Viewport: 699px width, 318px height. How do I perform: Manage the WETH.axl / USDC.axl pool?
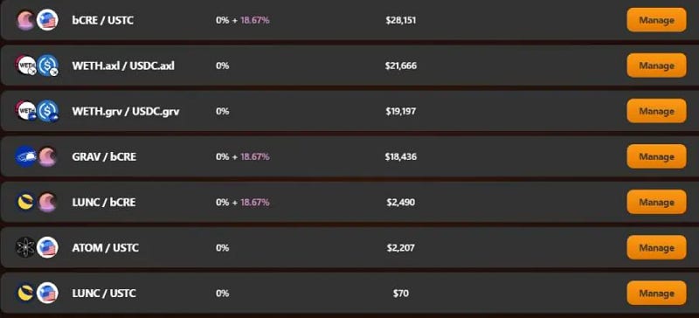point(657,66)
